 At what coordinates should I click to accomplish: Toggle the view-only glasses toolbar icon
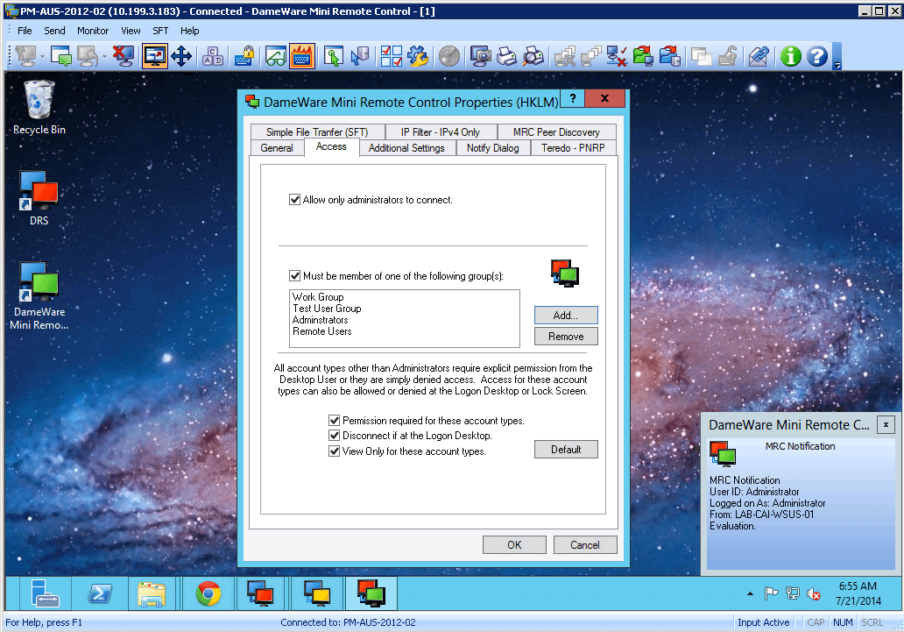pos(276,56)
